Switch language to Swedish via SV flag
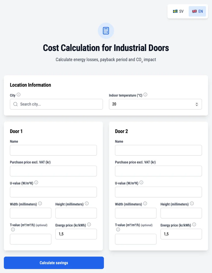The height and width of the screenshot is (273, 212). tap(178, 11)
